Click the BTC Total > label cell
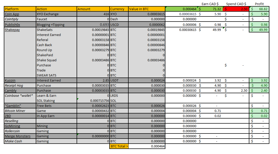This screenshot has width=278, height=154. coord(119,146)
